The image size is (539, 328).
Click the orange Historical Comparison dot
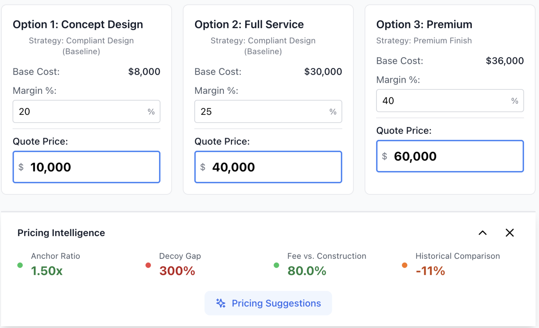tap(404, 265)
